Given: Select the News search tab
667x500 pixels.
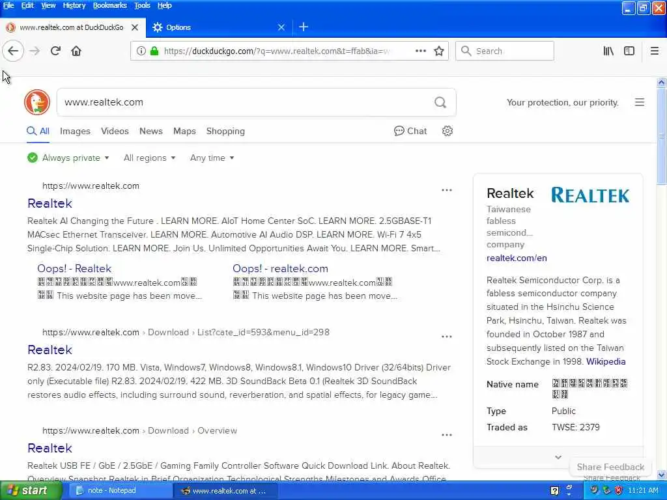Looking at the screenshot, I should click(x=151, y=131).
